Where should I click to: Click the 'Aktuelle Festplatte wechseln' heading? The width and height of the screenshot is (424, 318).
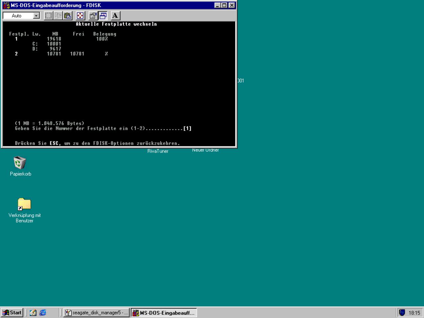(x=116, y=24)
